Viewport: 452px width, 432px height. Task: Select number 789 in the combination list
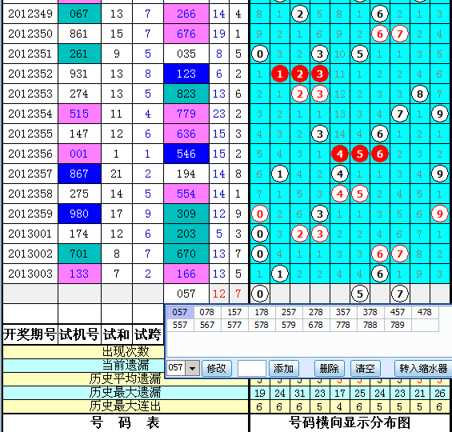[x=398, y=325]
